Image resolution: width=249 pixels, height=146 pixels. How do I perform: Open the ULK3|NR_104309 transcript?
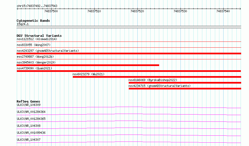[x=29, y=105]
